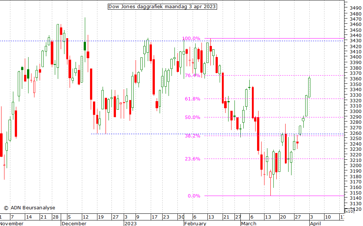363x226 pixels.
Task: Click the March month label
Action: [x=249, y=223]
